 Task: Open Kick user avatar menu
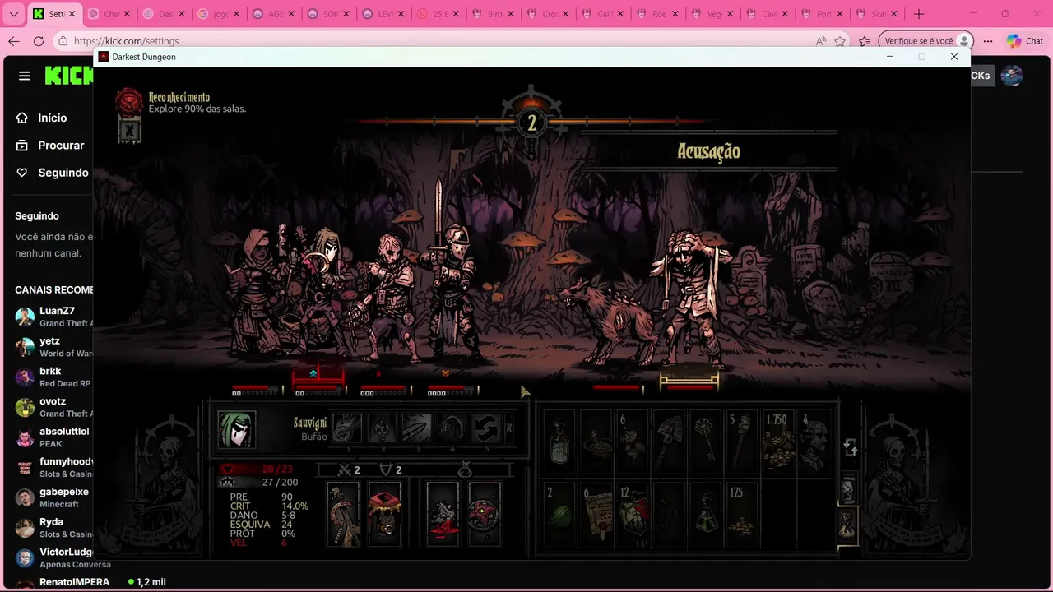[1012, 76]
